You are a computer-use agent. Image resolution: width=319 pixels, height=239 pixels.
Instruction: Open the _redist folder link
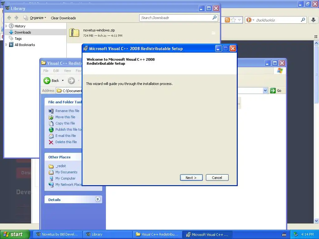tap(61, 166)
